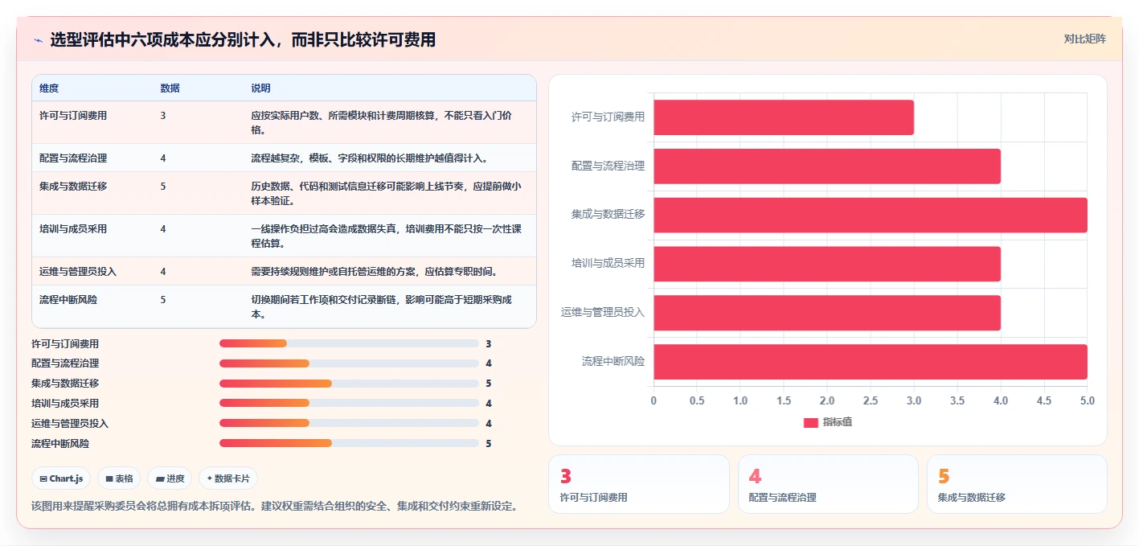The width and height of the screenshot is (1139, 546).
Task: Select the 数据卡片 chip
Action: tap(228, 478)
